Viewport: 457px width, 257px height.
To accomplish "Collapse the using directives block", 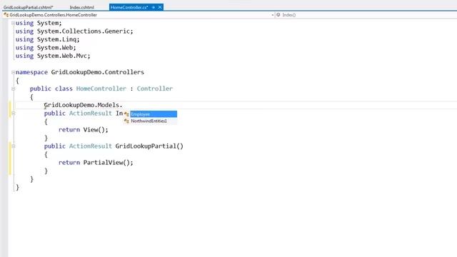I will pos(13,23).
